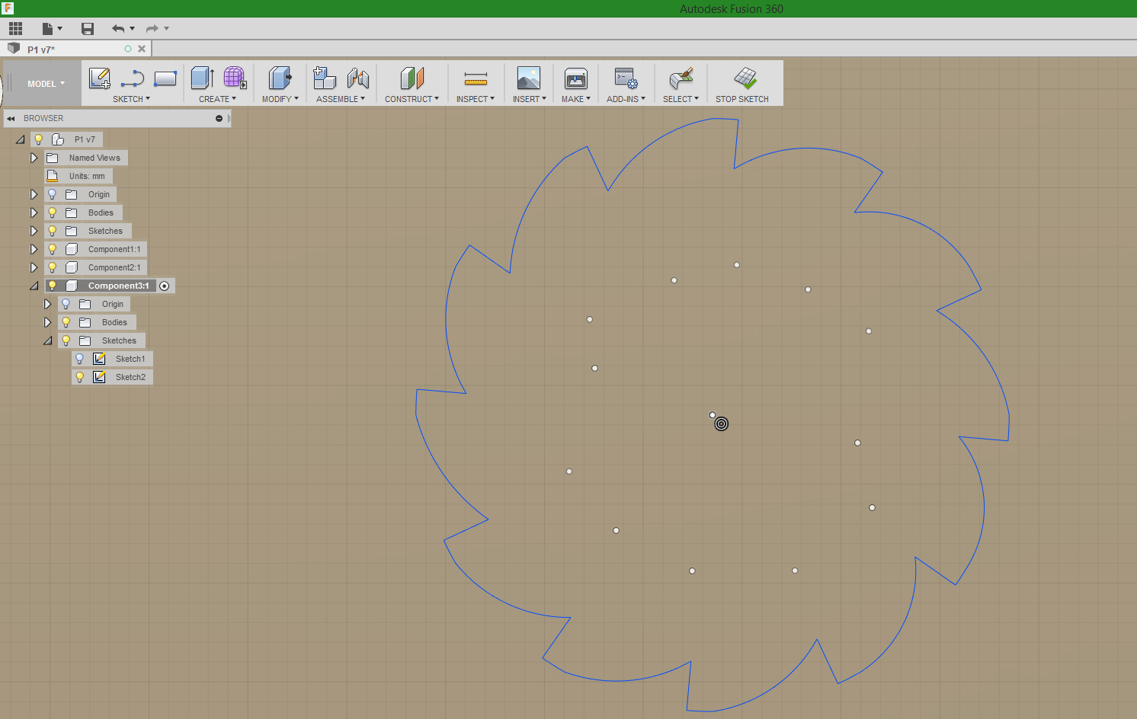
Task: Select the Rectangle sketch tool icon
Action: (165, 78)
